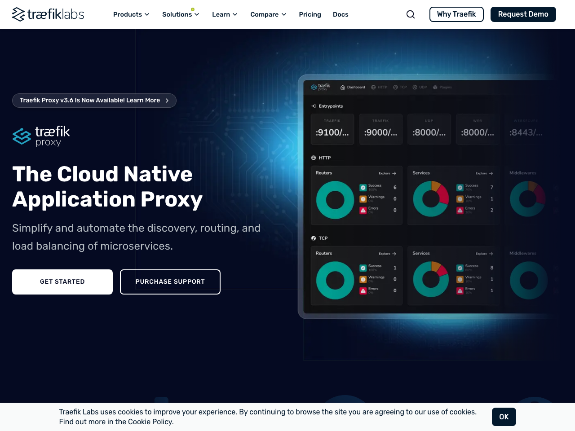Dismiss the cookie banner with OK
The height and width of the screenshot is (431, 575).
(504, 417)
